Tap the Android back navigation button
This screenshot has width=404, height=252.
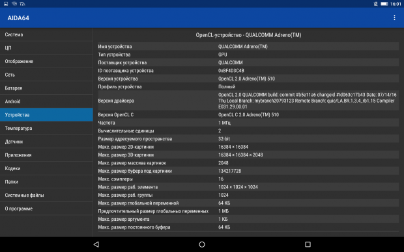click(96, 244)
